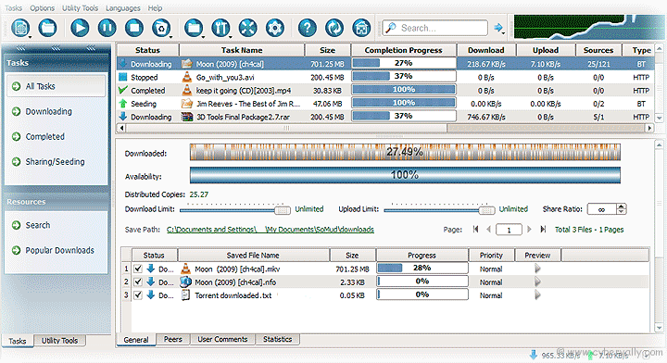Select the Jim Reeves seeding task
Image resolution: width=667 pixels, height=363 pixels.
point(384,104)
